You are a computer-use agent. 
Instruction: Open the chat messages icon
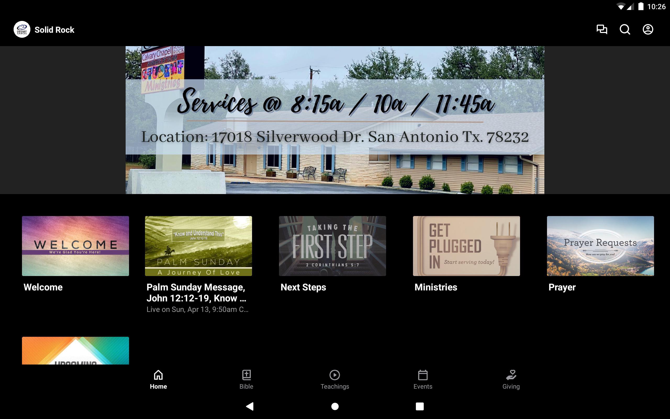pos(602,29)
